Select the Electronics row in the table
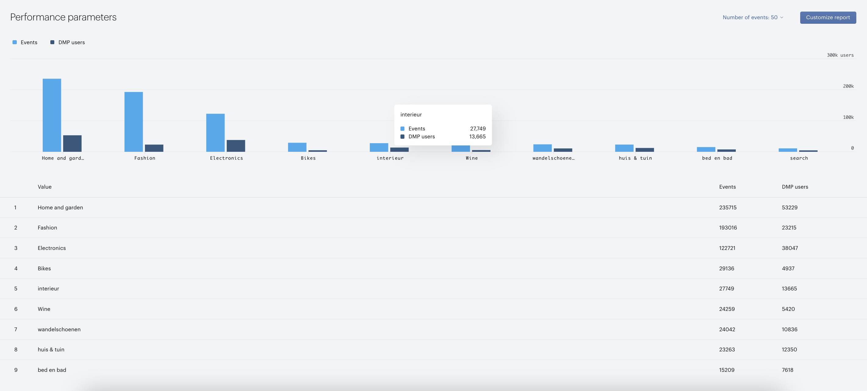The image size is (867, 391). tap(433, 248)
